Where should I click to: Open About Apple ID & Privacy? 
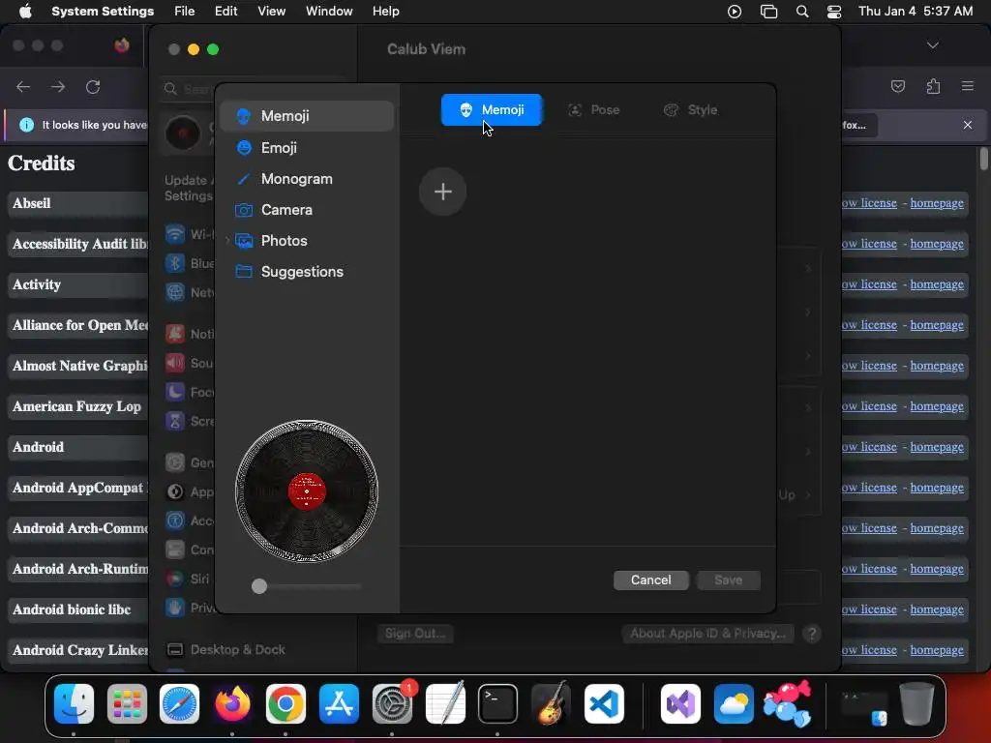pyautogui.click(x=707, y=633)
